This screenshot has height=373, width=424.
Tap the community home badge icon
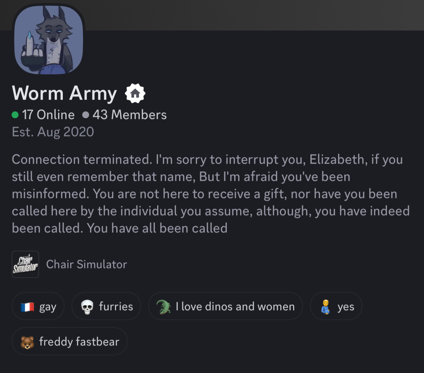tap(135, 93)
